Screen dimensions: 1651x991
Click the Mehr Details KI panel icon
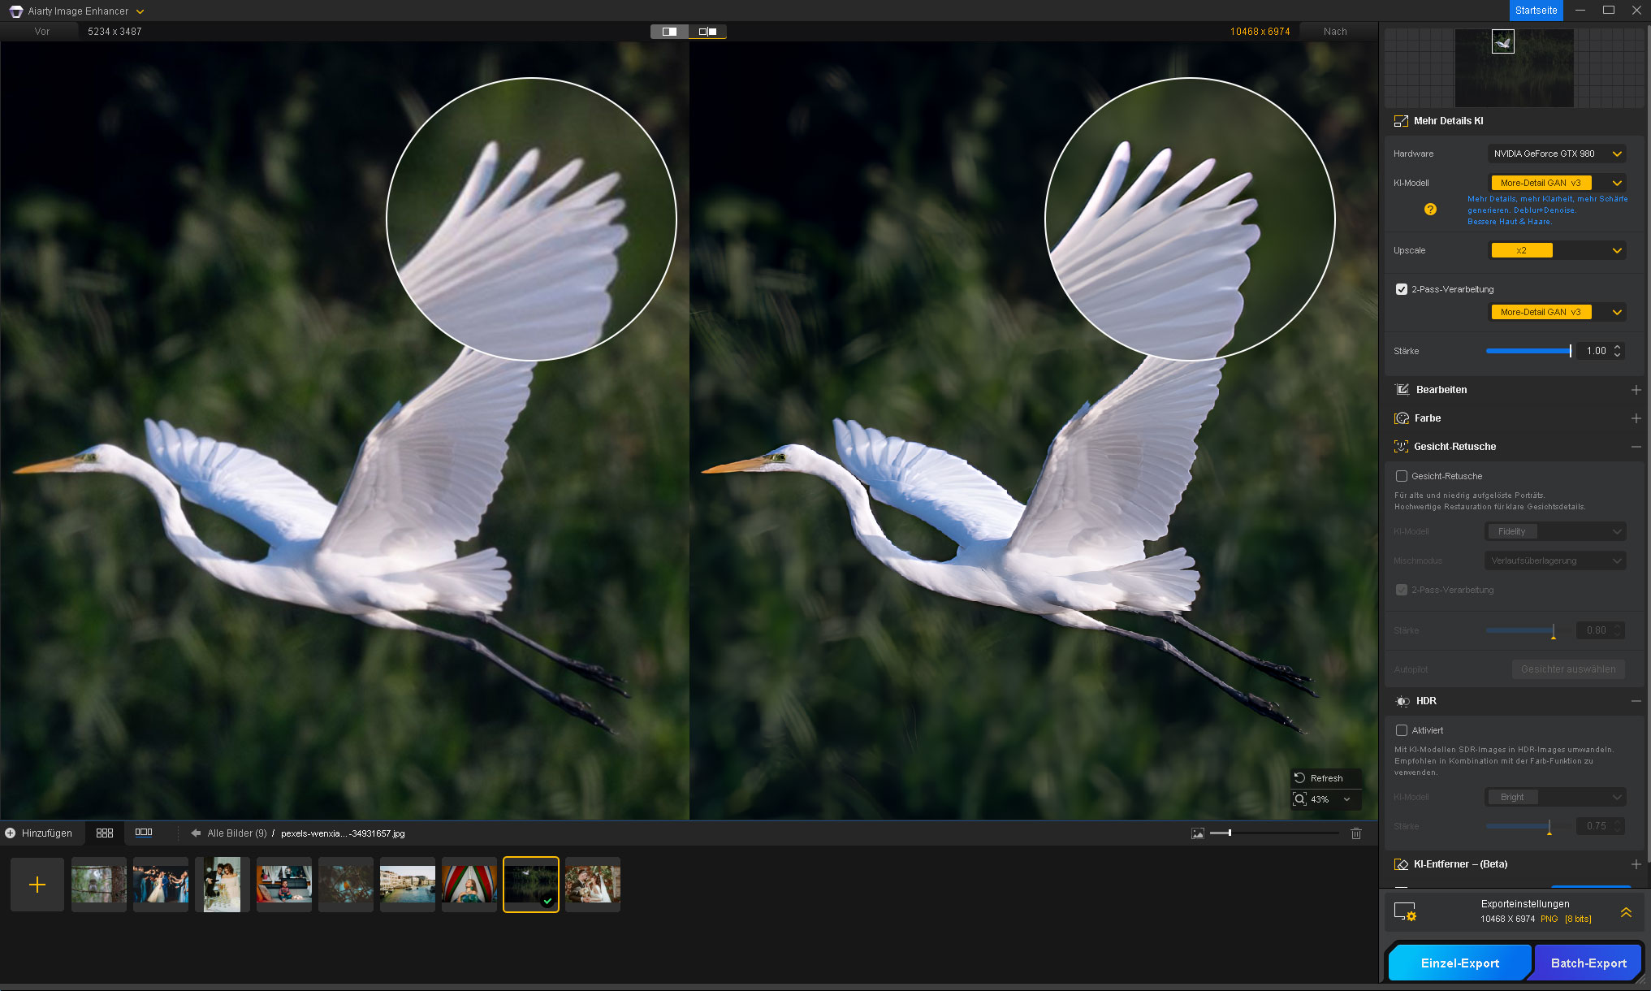(1401, 121)
